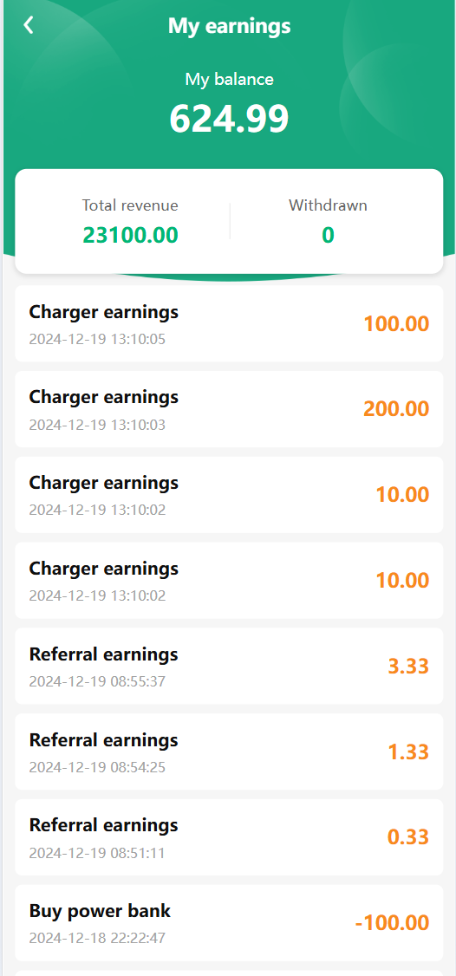The height and width of the screenshot is (976, 456).
Task: Click the 2024-12-19 08:54:25 timestamp
Action: (x=97, y=767)
